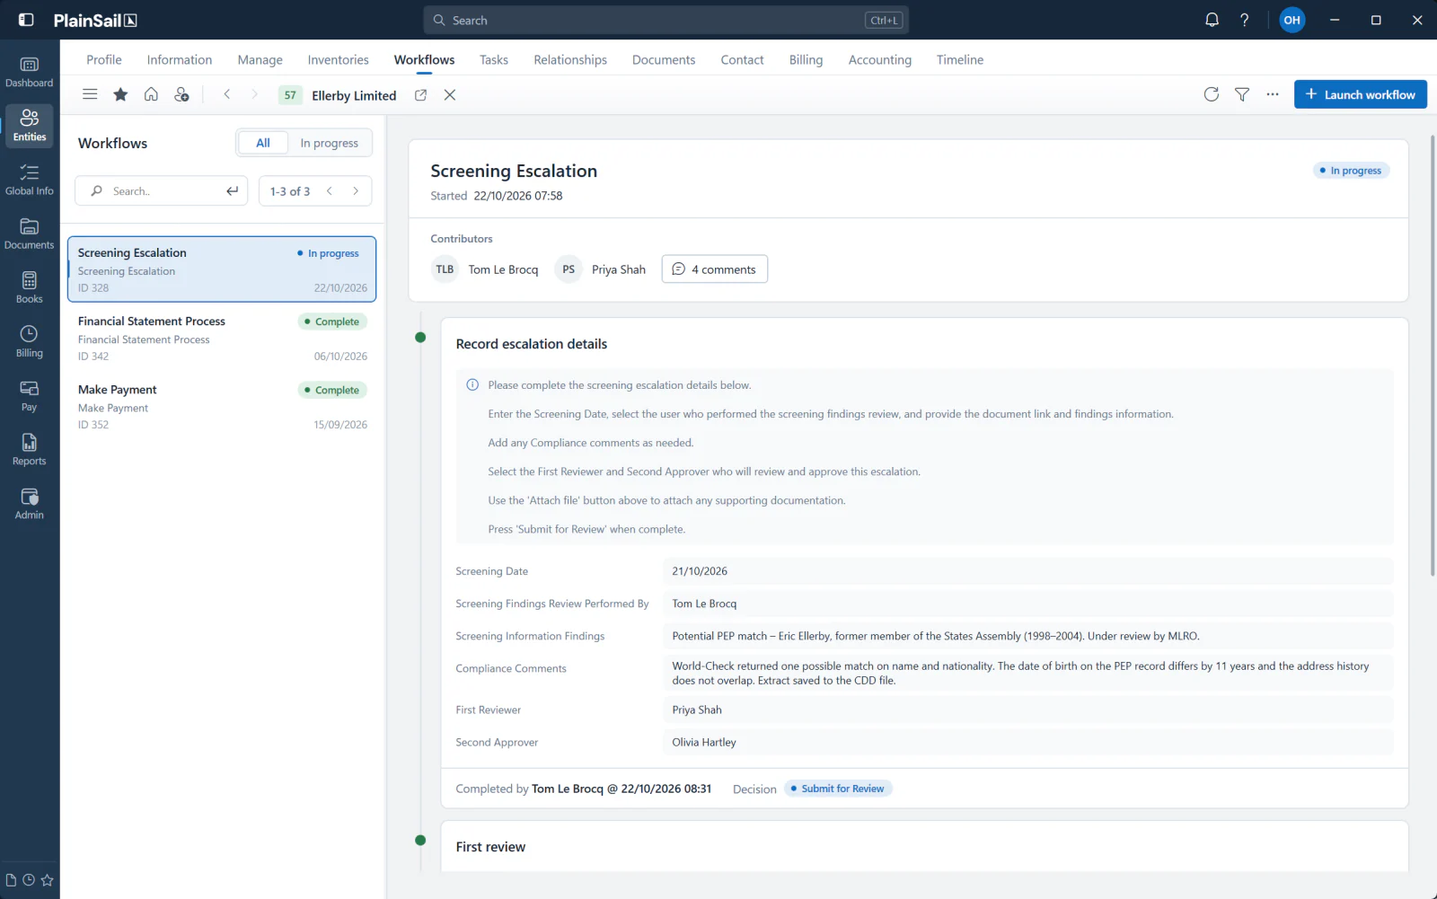1437x899 pixels.
Task: Toggle the sidebar panel icon beside PlainSail
Action: [26, 20]
